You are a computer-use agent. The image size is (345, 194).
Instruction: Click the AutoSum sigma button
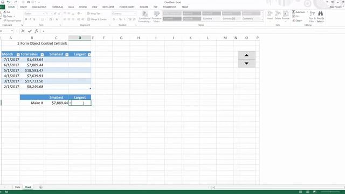point(298,12)
